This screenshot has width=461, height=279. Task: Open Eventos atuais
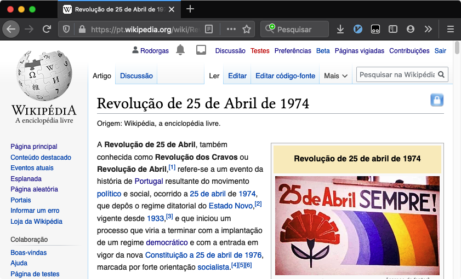click(32, 168)
